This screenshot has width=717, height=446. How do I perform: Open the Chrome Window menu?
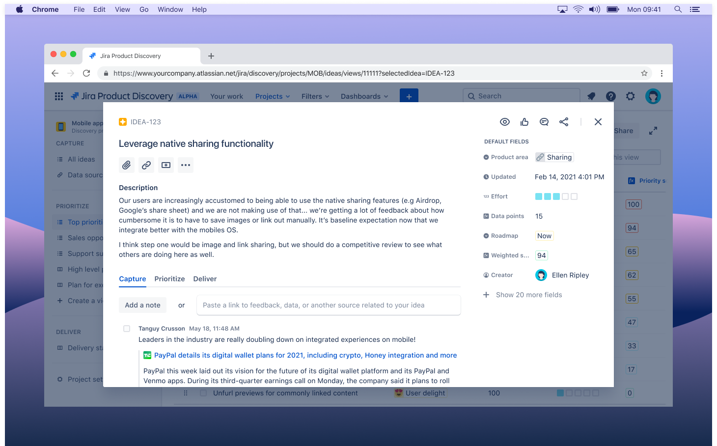[x=170, y=9]
